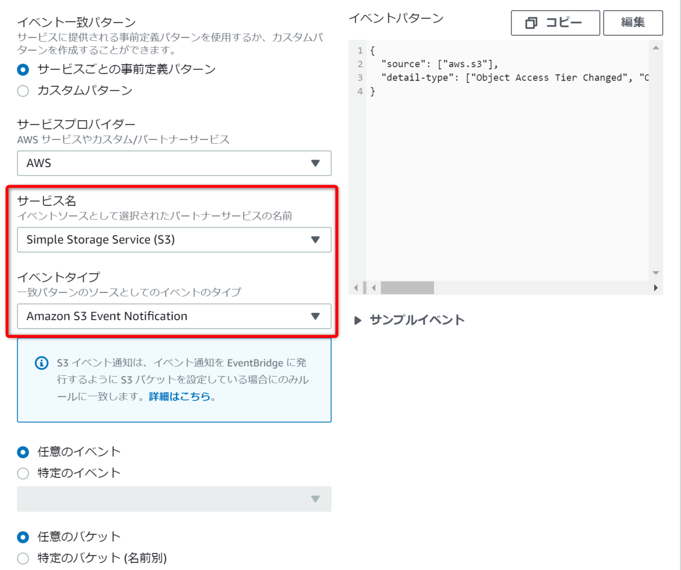Click right arrow of horizontal scrollbar

click(656, 288)
